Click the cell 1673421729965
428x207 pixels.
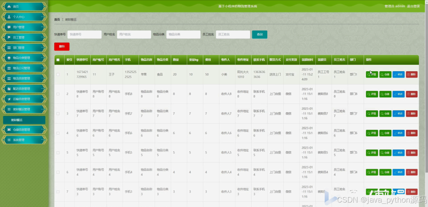pos(82,75)
